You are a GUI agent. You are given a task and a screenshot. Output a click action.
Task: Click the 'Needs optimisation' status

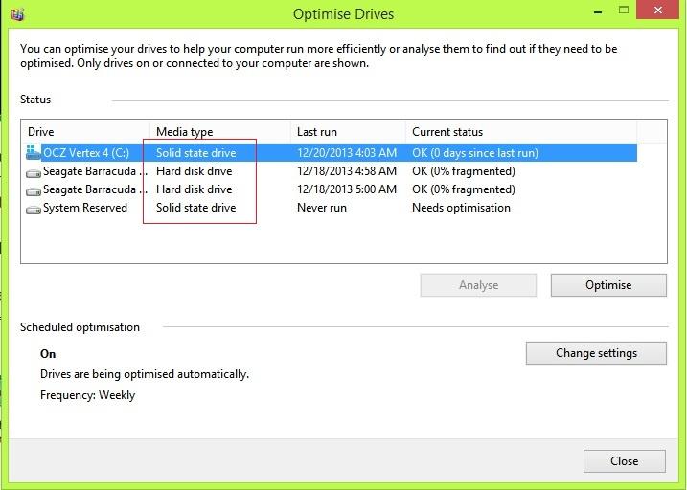461,208
